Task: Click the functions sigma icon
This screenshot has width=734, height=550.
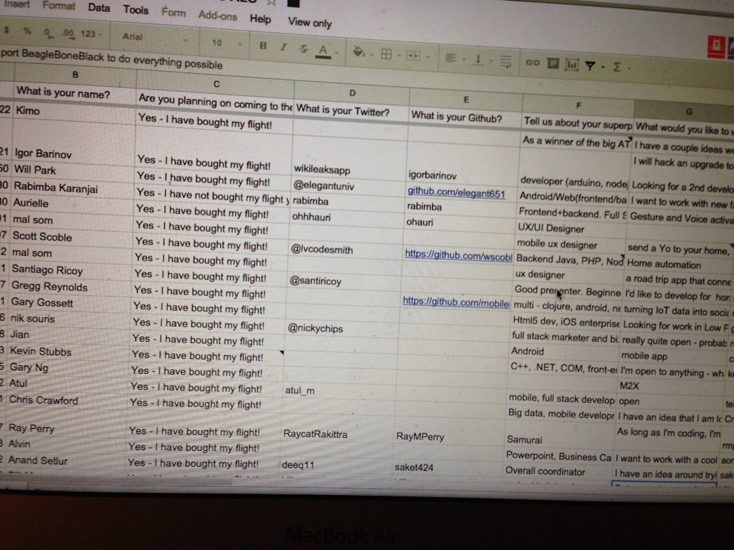Action: pyautogui.click(x=616, y=67)
